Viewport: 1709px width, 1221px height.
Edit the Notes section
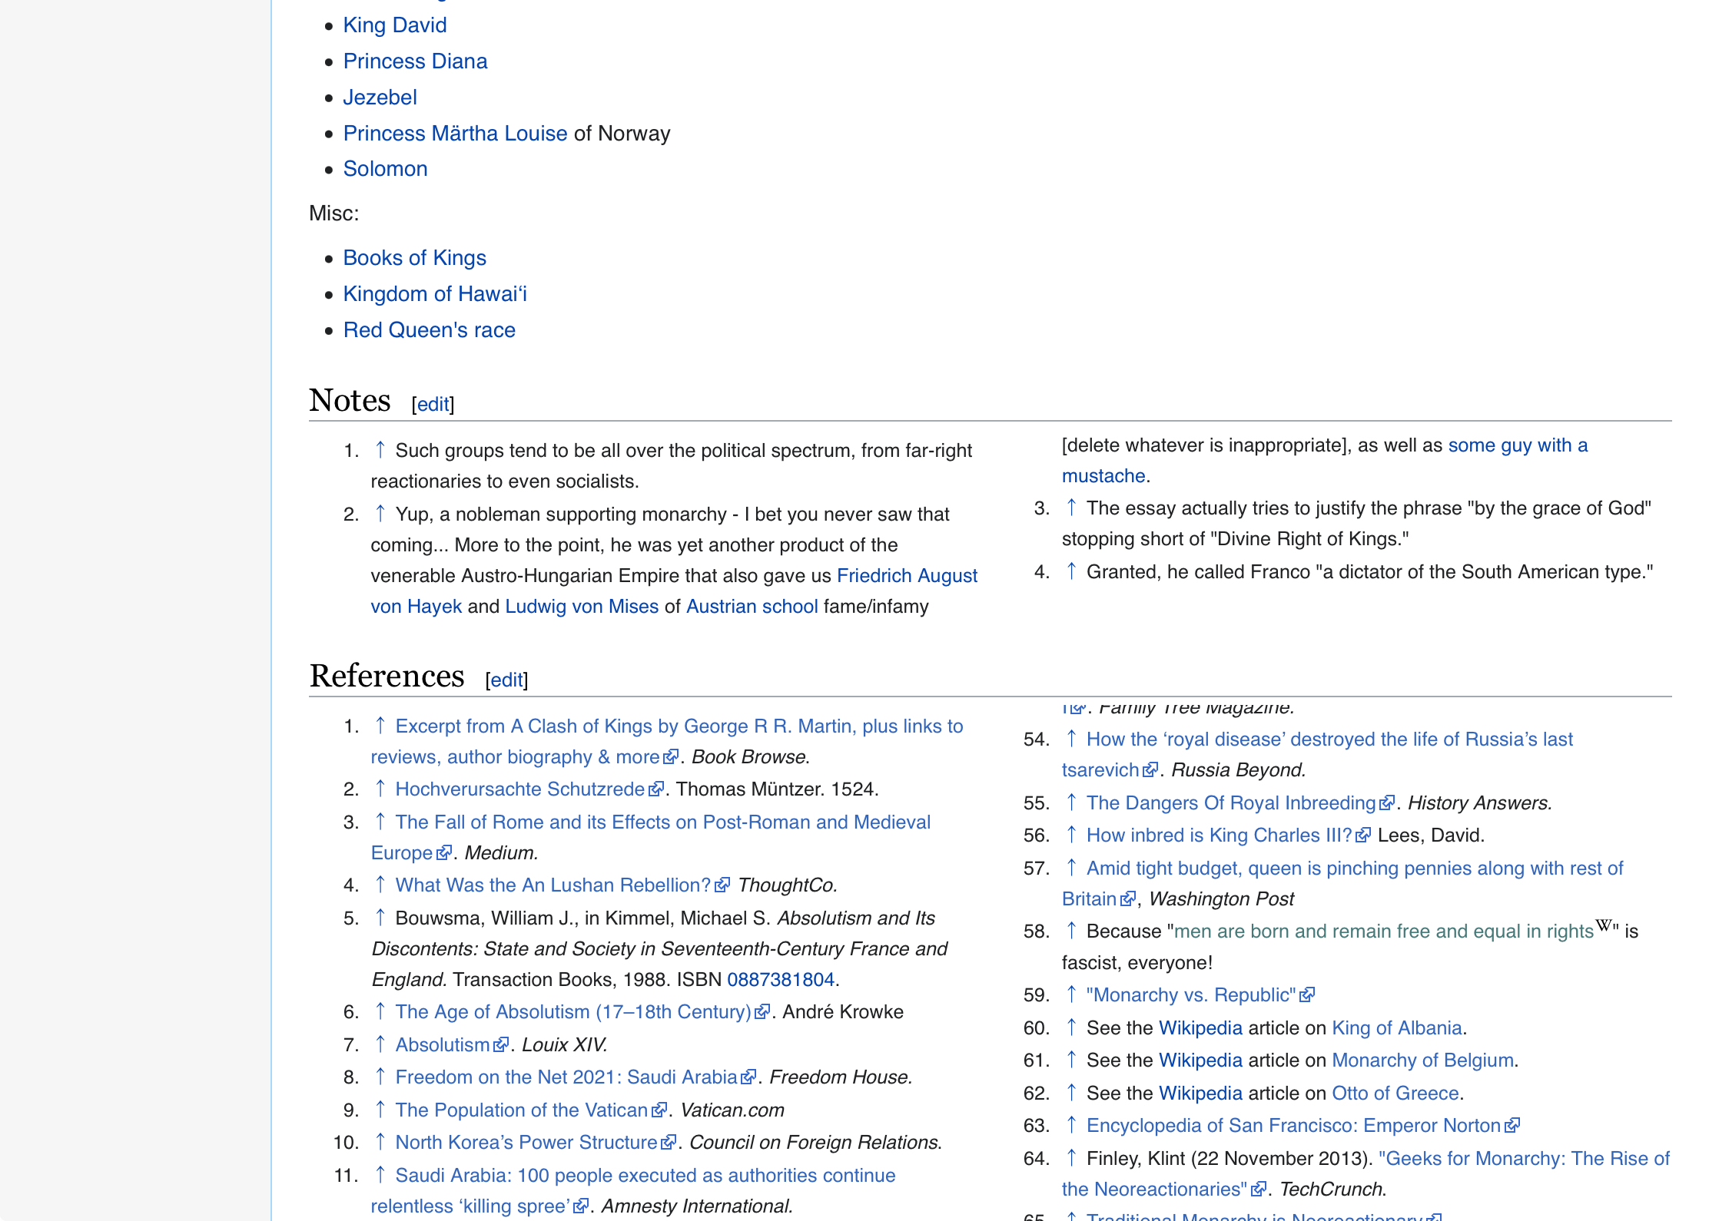point(433,404)
